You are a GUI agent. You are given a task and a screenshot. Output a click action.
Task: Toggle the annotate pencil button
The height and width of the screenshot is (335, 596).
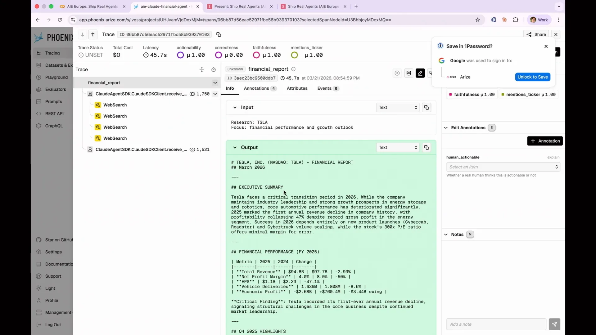[420, 73]
